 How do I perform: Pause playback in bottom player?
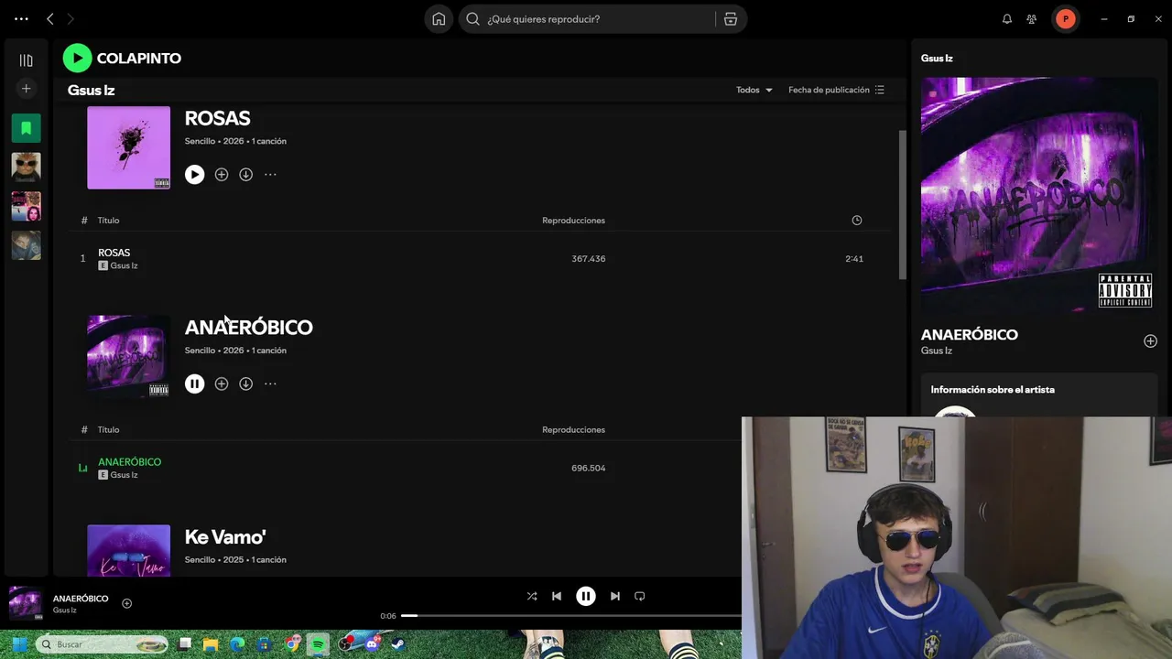[586, 597]
